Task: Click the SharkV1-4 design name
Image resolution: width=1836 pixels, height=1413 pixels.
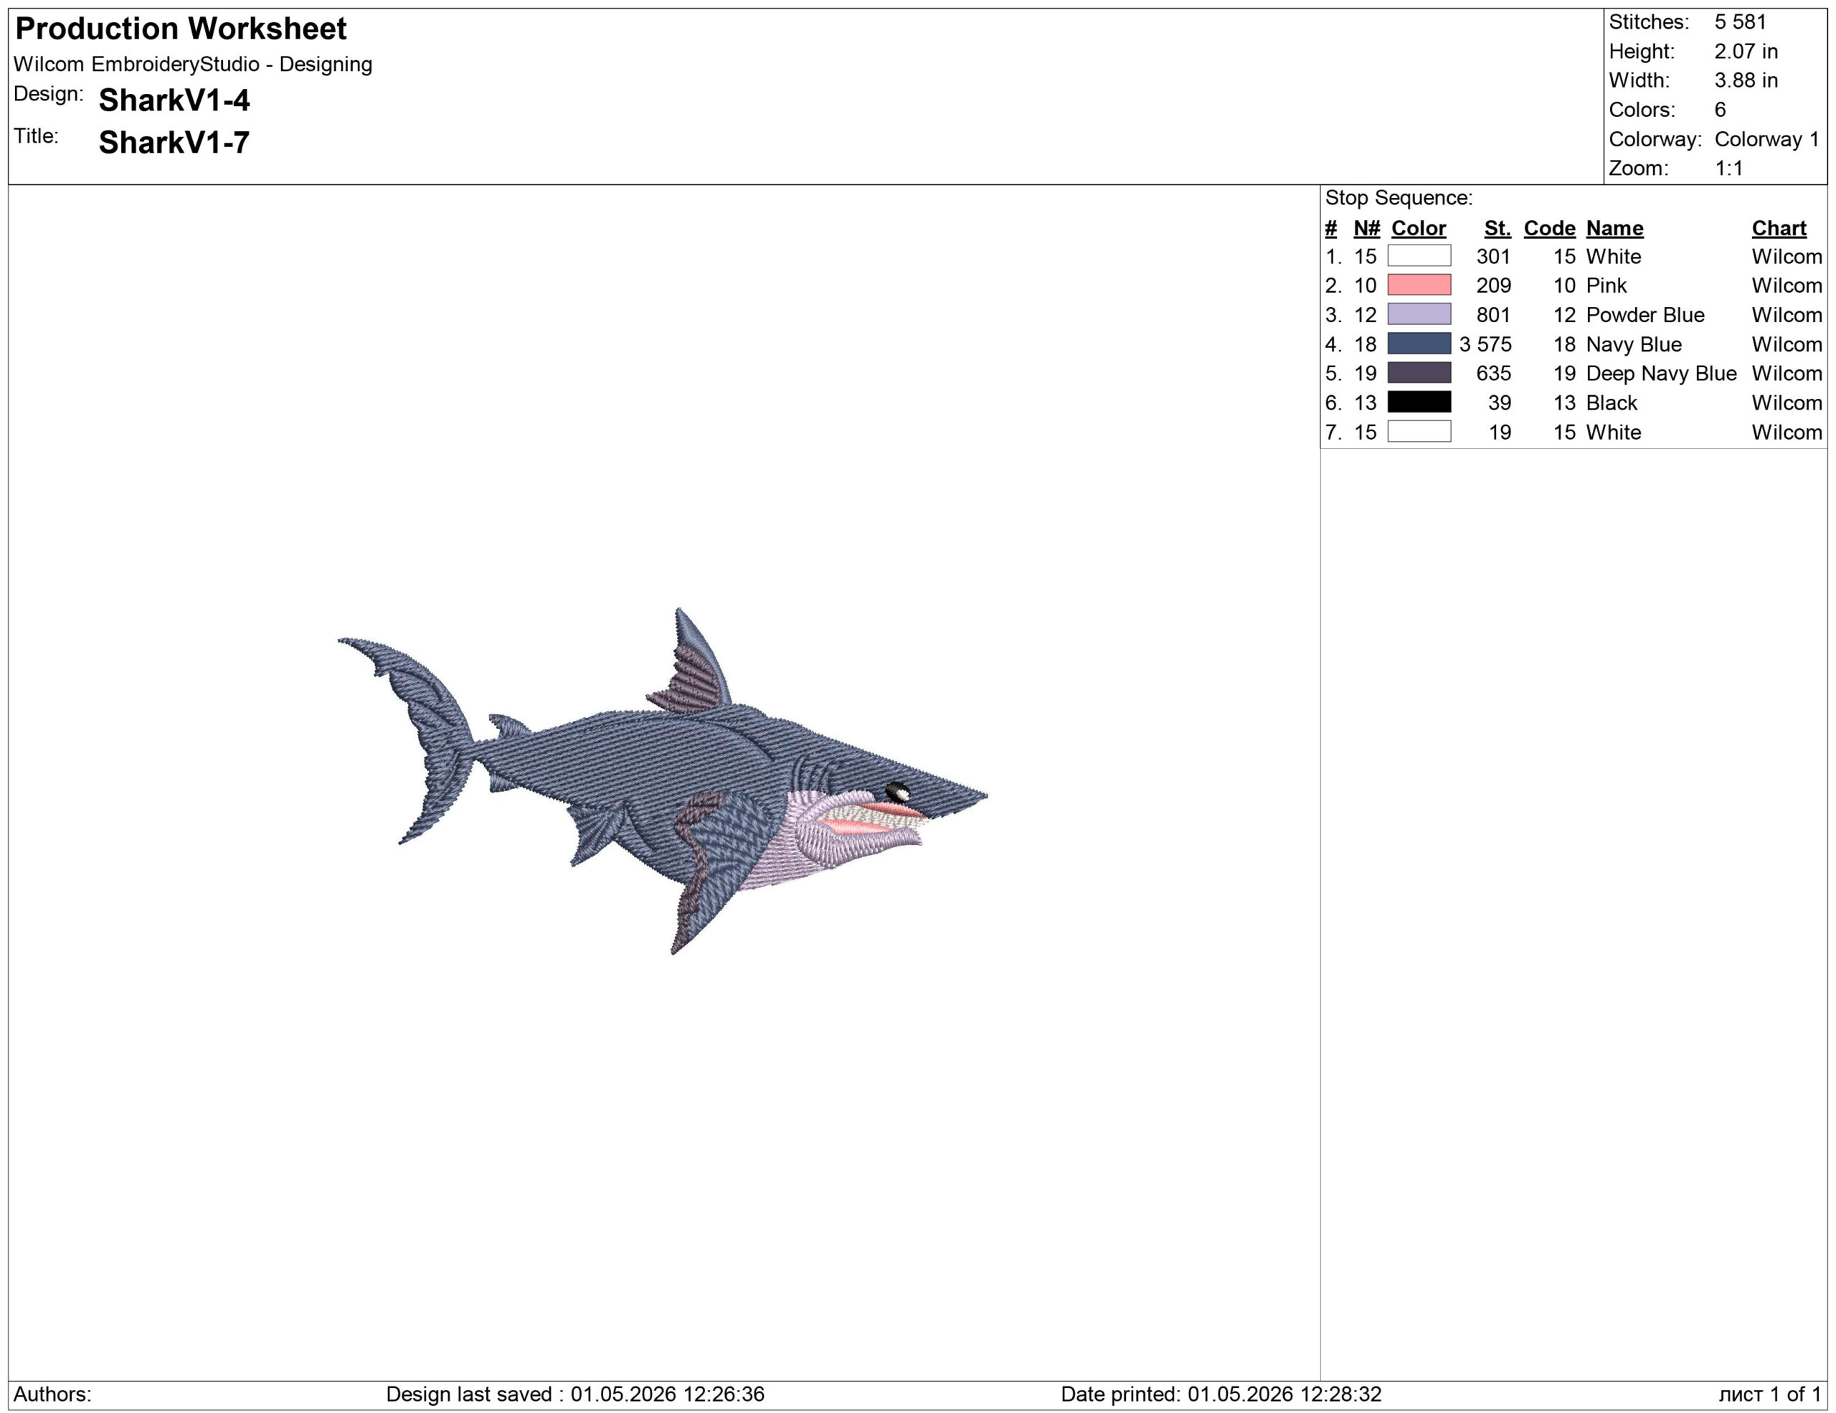Action: (x=174, y=100)
